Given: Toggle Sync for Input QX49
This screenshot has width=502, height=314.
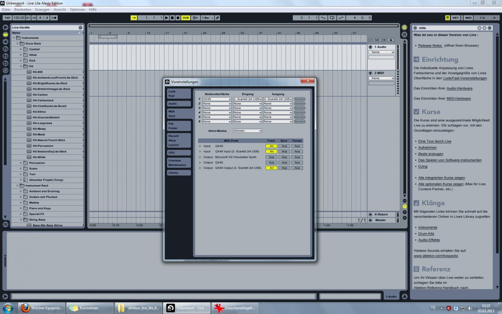Looking at the screenshot, I should tap(284, 146).
